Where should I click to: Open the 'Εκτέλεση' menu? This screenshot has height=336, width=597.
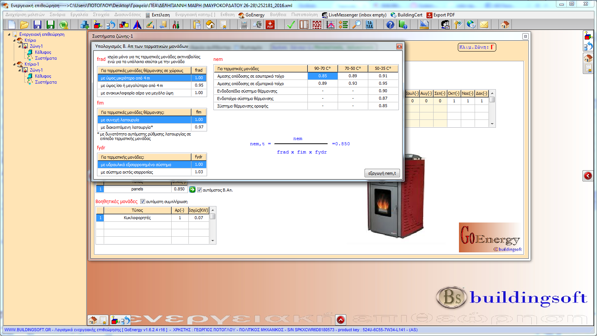[160, 15]
